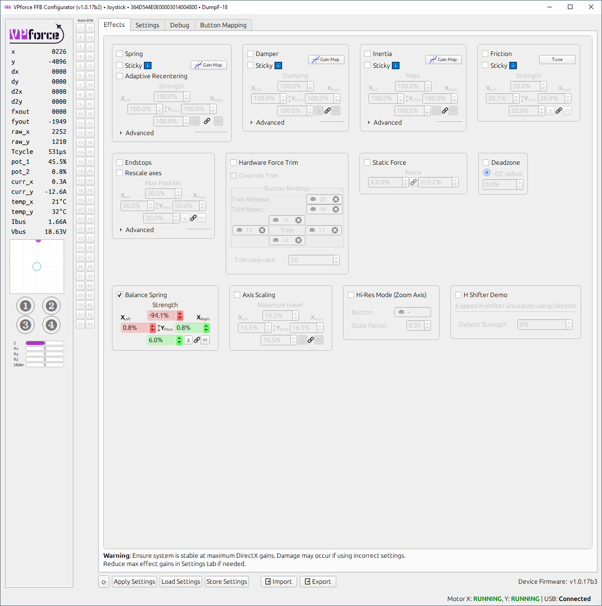This screenshot has height=606, width=602.
Task: Click the Export button
Action: (318, 582)
